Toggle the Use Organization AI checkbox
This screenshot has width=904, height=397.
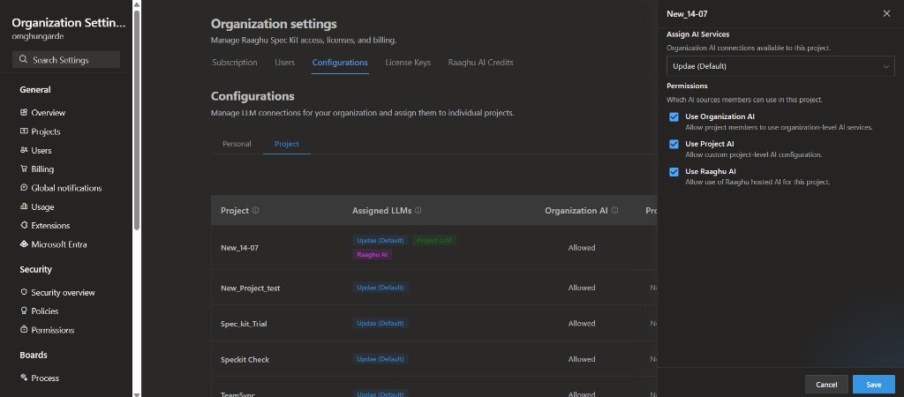(674, 117)
